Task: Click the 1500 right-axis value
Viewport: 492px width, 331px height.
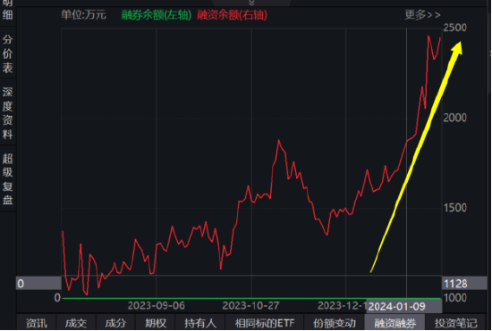Action: (x=454, y=208)
